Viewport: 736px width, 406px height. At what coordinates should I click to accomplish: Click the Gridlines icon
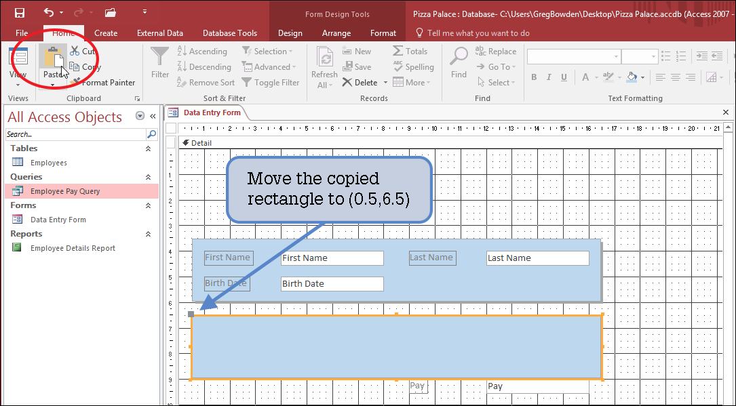pyautogui.click(x=712, y=77)
